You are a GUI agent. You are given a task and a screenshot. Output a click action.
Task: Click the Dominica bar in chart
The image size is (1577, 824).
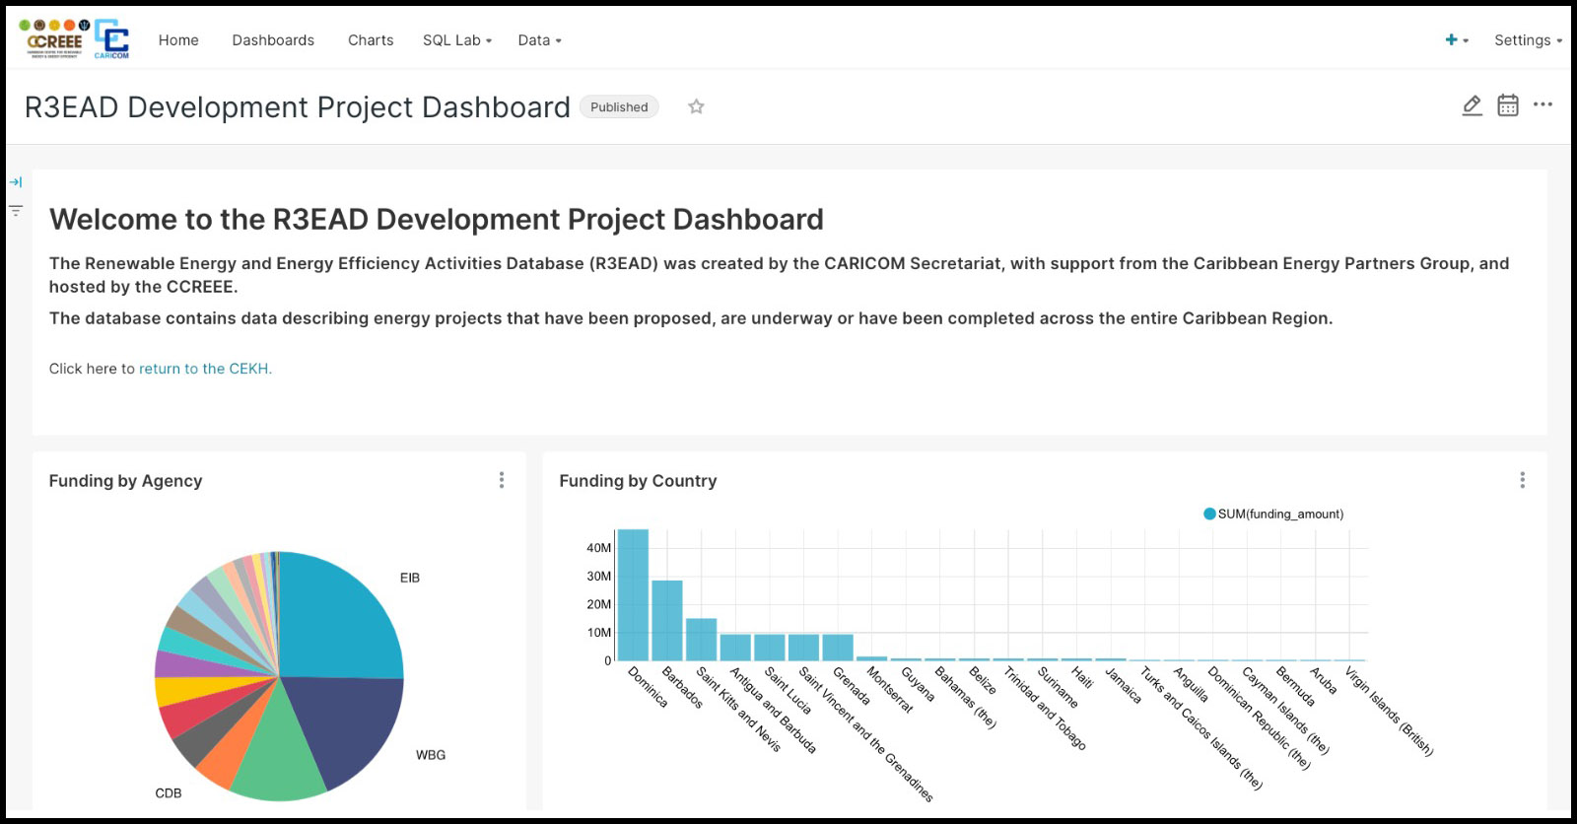tap(633, 595)
